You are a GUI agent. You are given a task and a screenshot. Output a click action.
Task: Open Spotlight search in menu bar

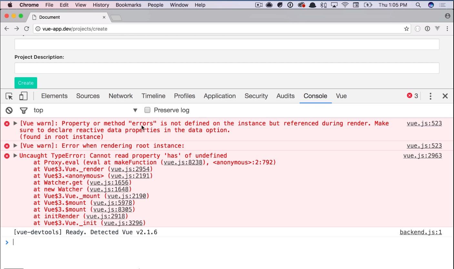pos(418,5)
